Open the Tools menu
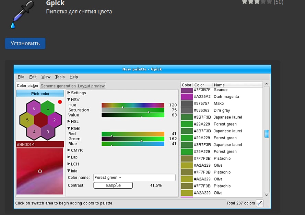Screen dimensions: 305x215 pos(60,77)
